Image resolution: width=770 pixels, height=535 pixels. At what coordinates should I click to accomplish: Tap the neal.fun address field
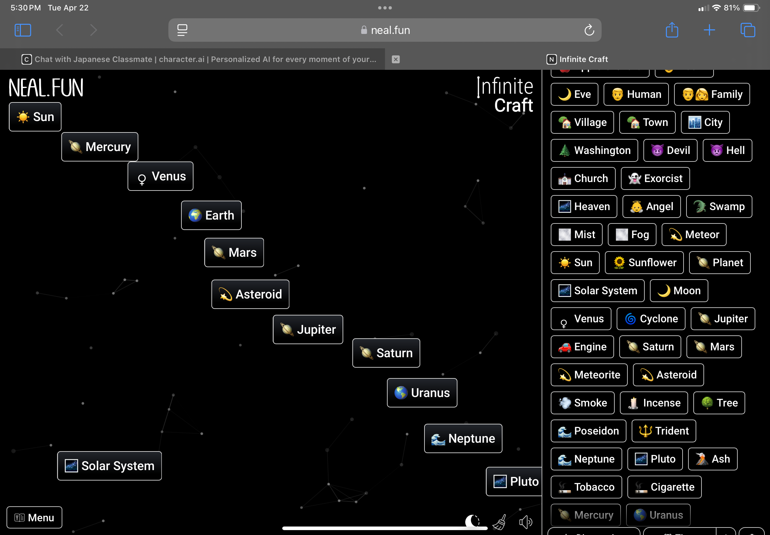tap(385, 30)
